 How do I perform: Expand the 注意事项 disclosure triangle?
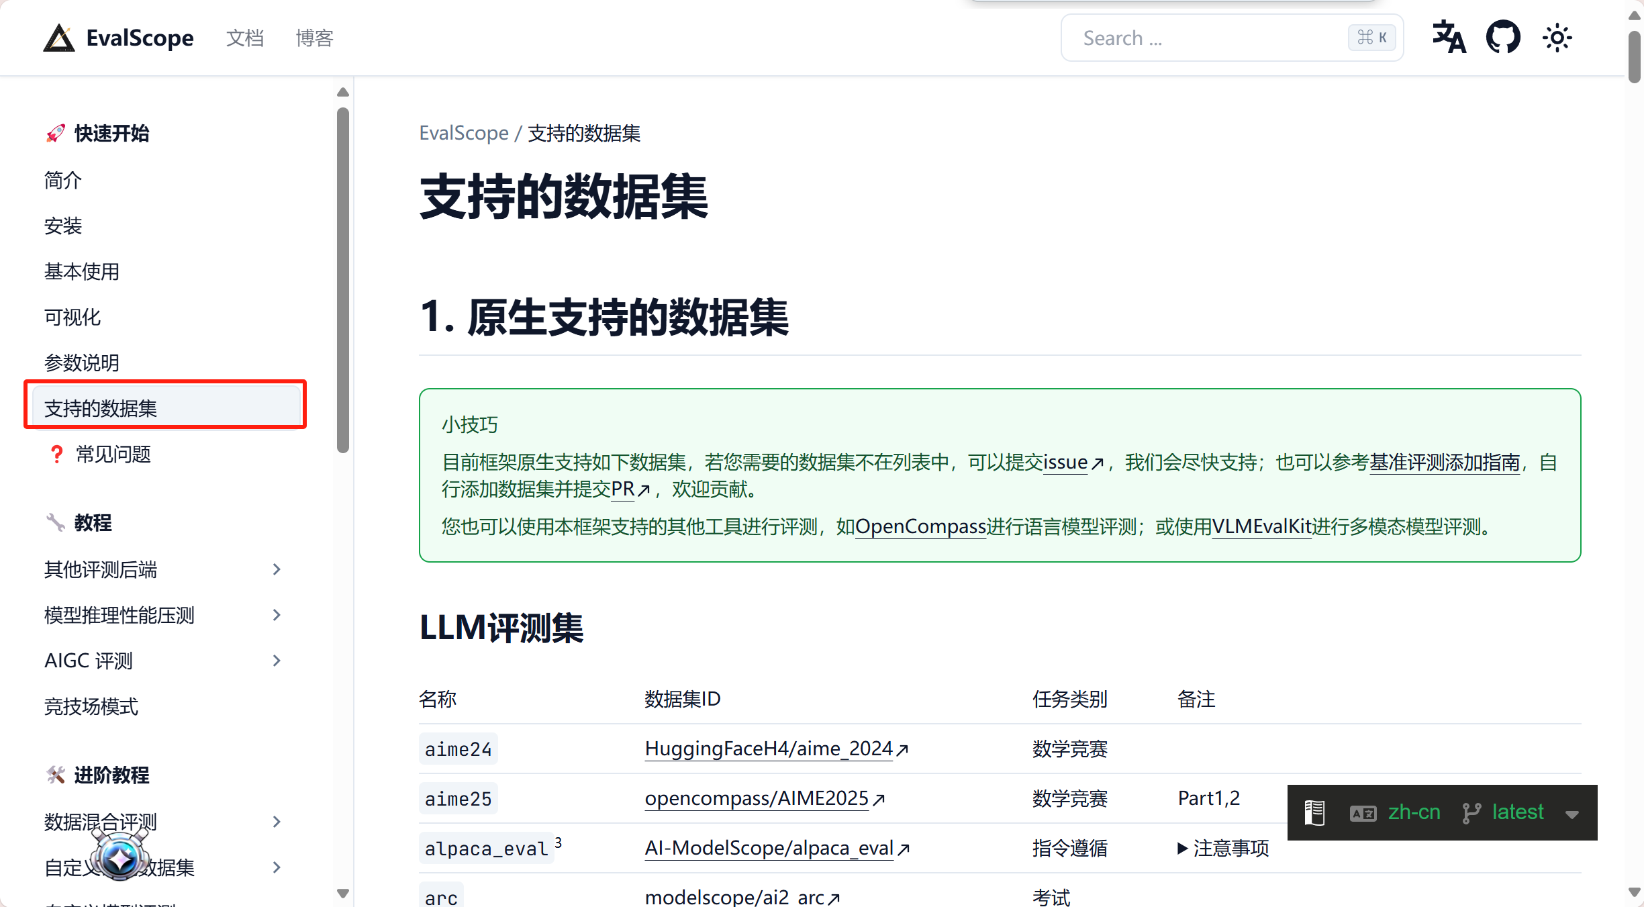click(x=1183, y=849)
